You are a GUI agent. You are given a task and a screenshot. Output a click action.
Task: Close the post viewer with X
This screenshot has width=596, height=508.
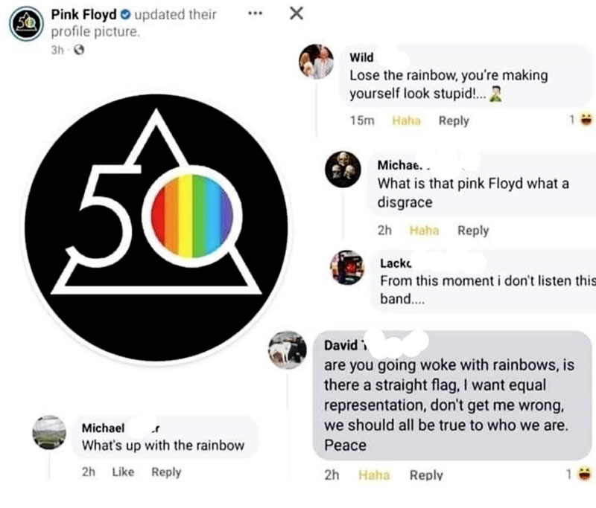[296, 13]
